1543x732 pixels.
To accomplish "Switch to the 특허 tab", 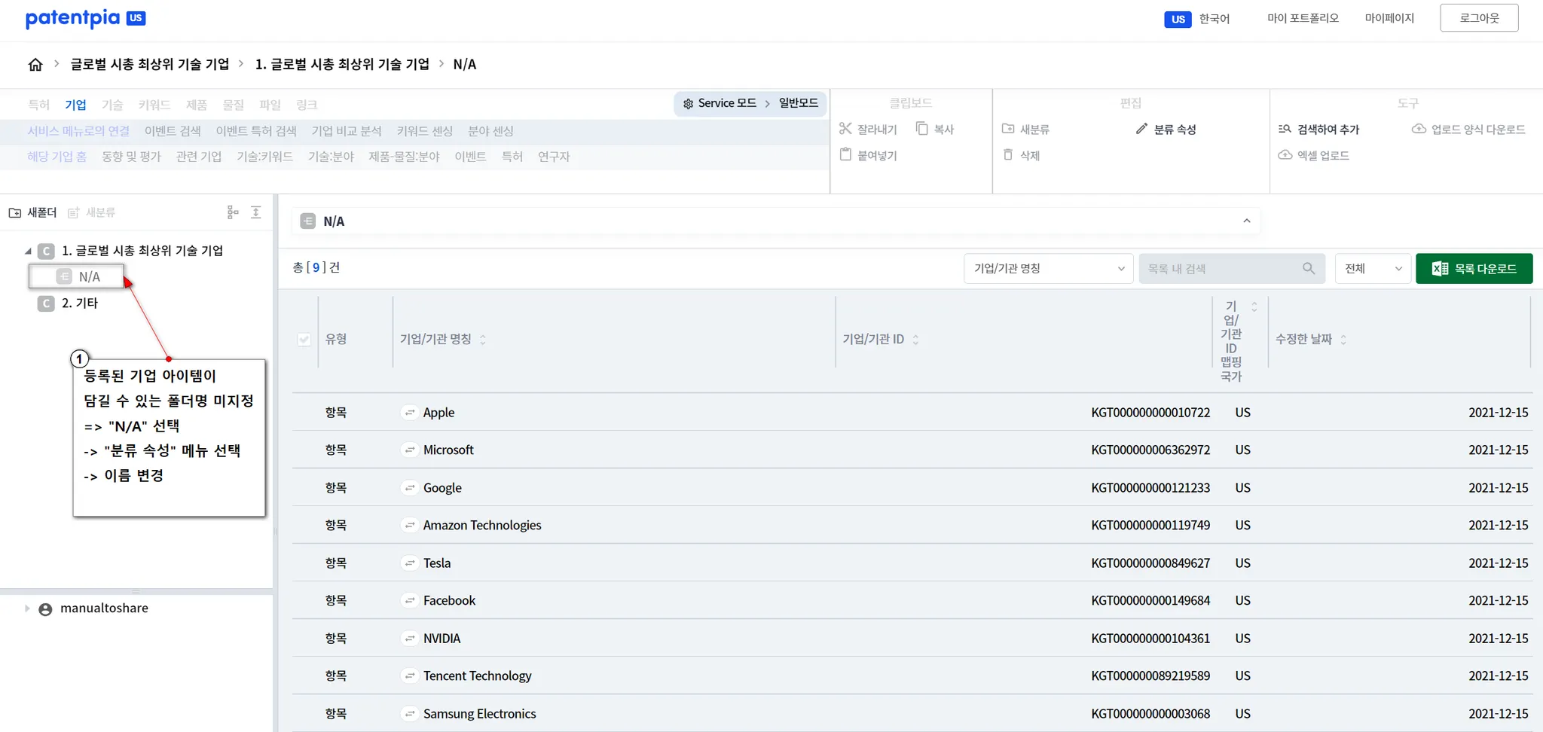I will 38,105.
